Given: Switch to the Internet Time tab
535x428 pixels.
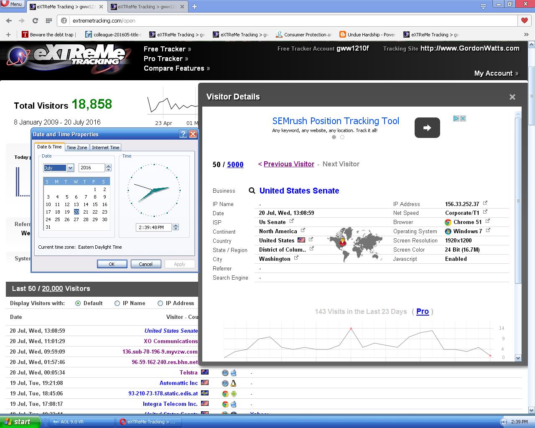Looking at the screenshot, I should [x=106, y=148].
